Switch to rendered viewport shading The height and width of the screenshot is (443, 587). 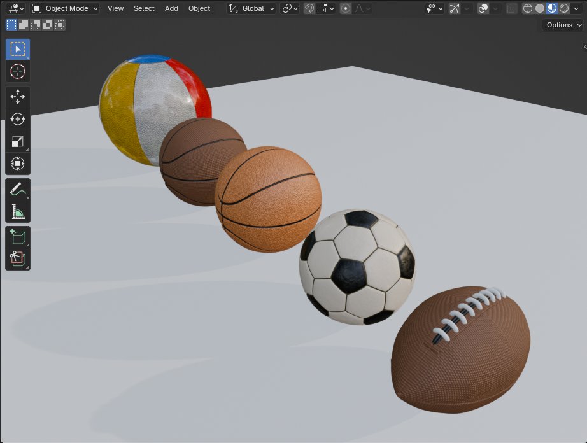tap(564, 8)
